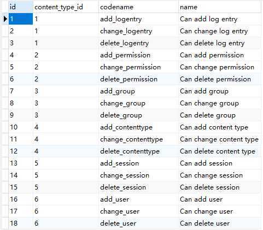Select the content_type_id column header
263x230 pixels.
tap(66, 7)
